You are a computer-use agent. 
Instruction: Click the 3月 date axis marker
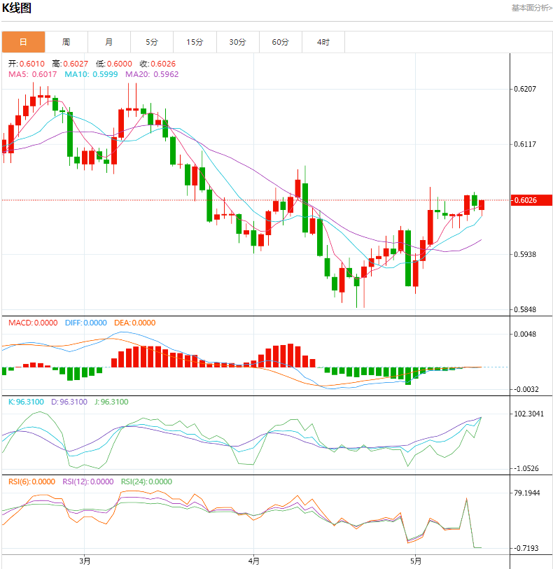[85, 560]
